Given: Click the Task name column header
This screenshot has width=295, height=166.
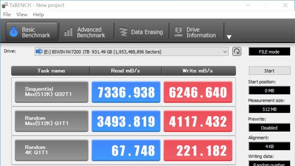Looking at the screenshot, I should click(x=51, y=71).
